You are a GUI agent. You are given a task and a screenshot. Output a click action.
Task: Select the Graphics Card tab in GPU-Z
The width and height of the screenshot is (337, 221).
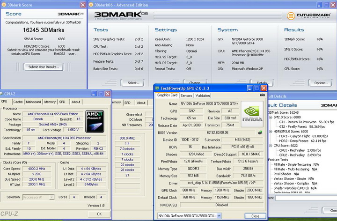tap(167, 95)
